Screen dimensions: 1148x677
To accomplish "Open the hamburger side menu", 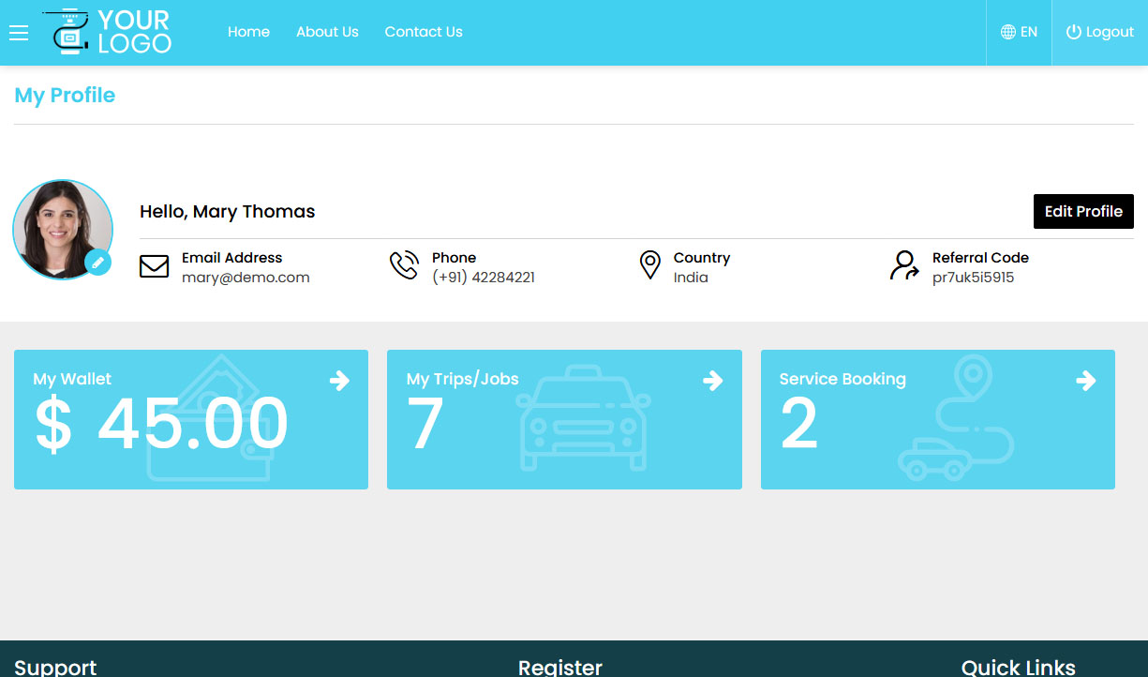I will [19, 33].
